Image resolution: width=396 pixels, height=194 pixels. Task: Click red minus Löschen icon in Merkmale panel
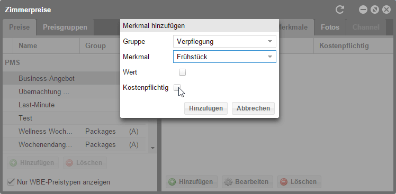[x=284, y=182]
